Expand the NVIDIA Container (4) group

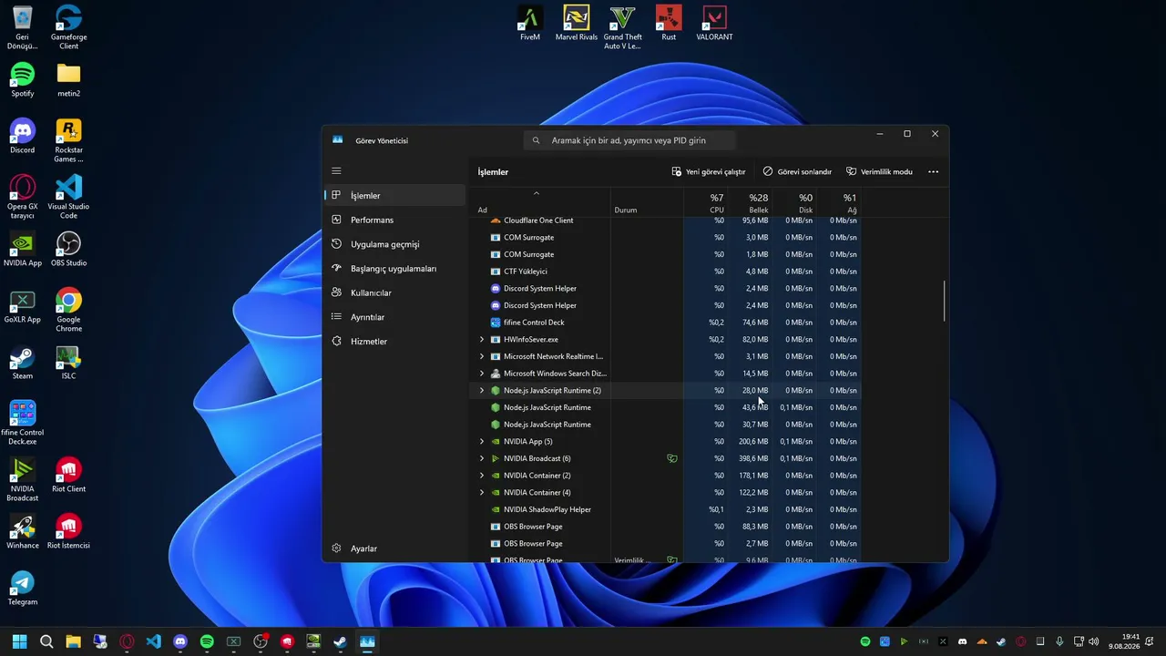482,493
